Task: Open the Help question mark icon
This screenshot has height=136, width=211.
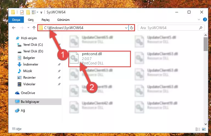Action: (205, 20)
